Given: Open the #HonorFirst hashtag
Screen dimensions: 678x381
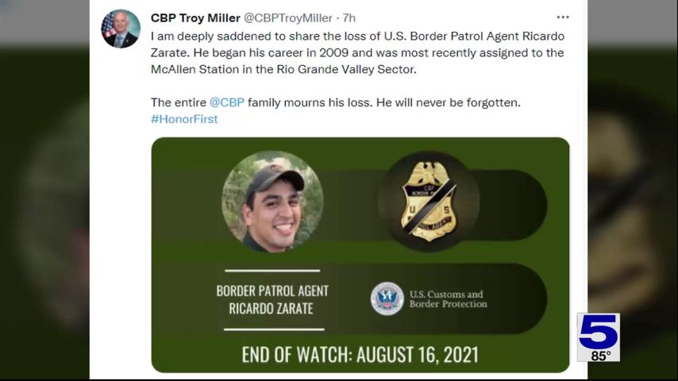Looking at the screenshot, I should tap(183, 119).
